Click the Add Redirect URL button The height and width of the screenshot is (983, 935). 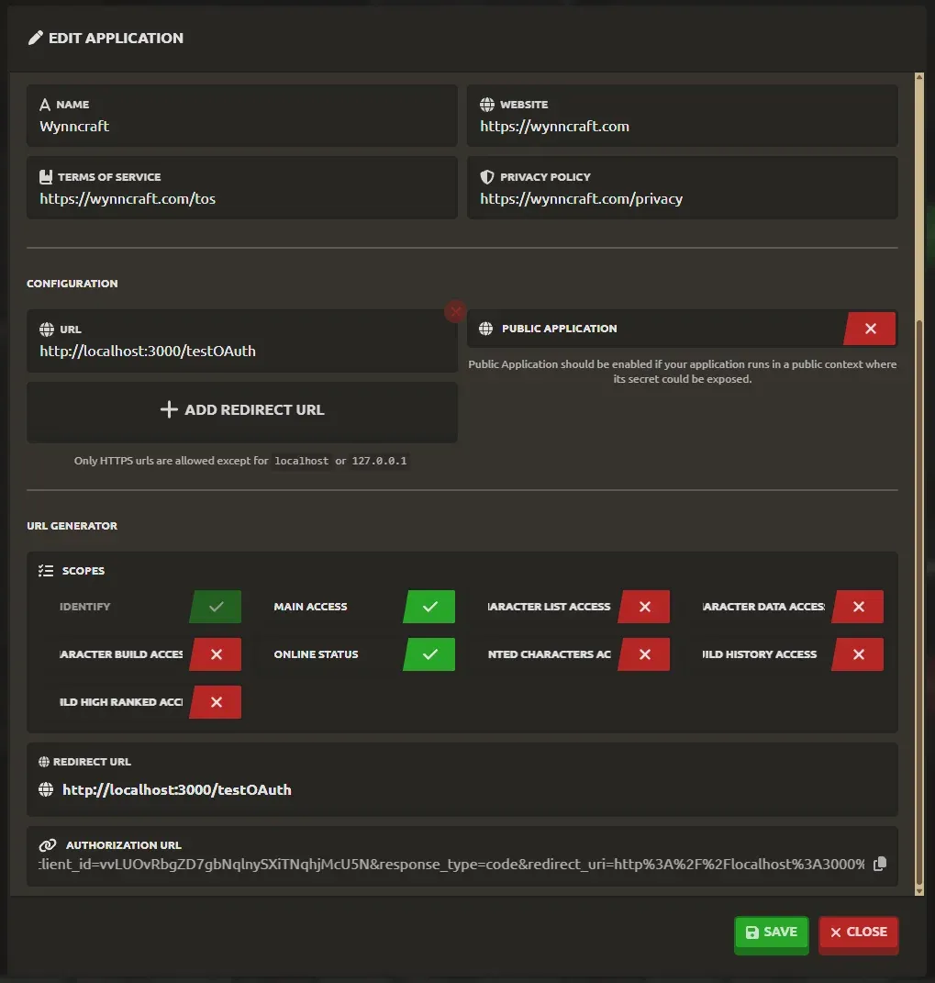(242, 412)
